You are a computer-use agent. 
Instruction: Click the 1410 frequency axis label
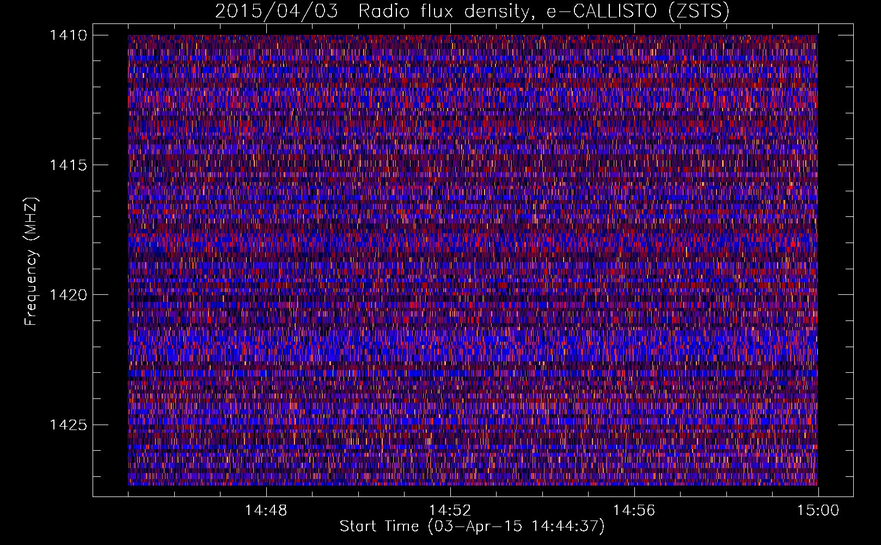[x=68, y=35]
